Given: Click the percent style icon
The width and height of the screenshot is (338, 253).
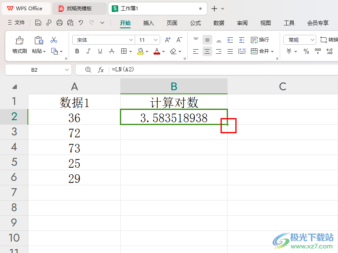Looking at the screenshot, I should 306,51.
